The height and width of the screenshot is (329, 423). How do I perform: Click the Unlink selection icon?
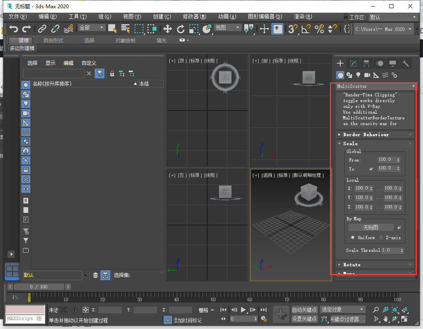tap(55, 28)
